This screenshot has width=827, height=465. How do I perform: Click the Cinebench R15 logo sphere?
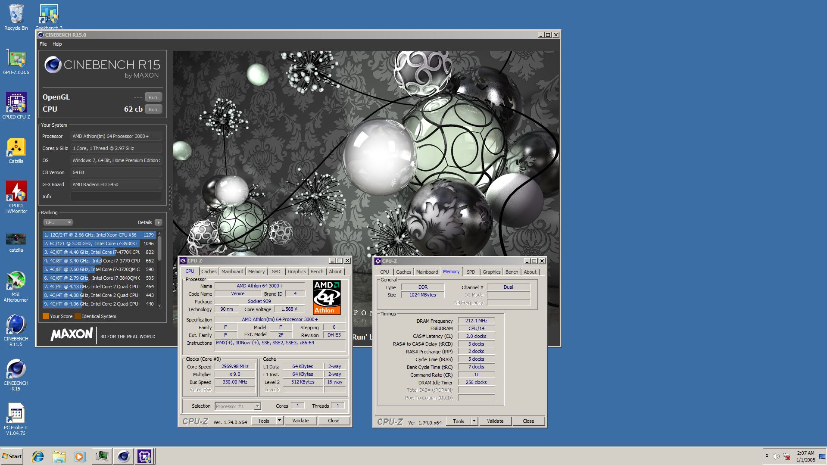click(53, 65)
